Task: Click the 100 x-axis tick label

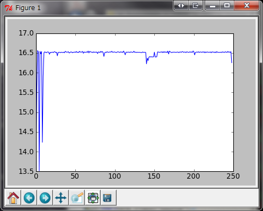Action: click(x=115, y=176)
